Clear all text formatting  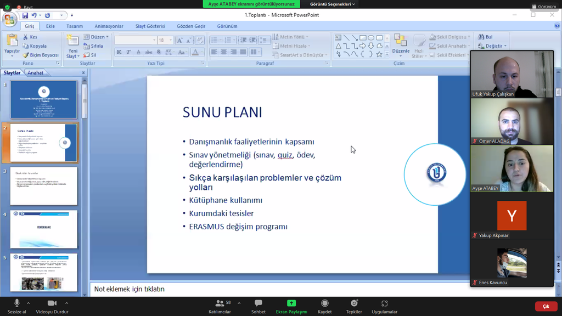(x=200, y=41)
